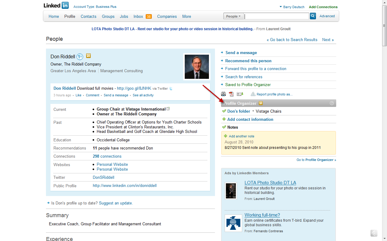Click the print profile printer icon

pyautogui.click(x=223, y=94)
